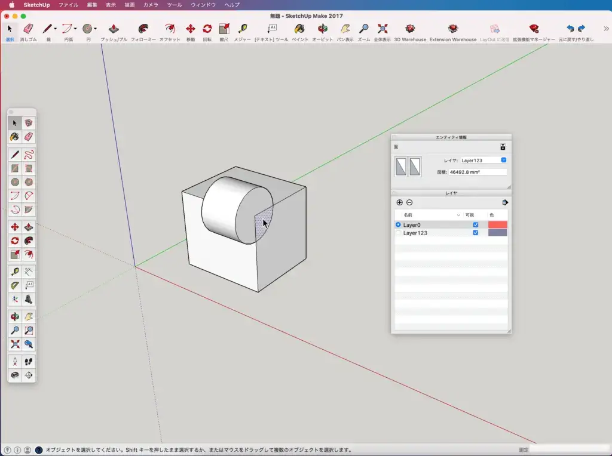Viewport: 612px width, 456px height.
Task: Select the Look Around eye tool
Action: pyautogui.click(x=15, y=375)
